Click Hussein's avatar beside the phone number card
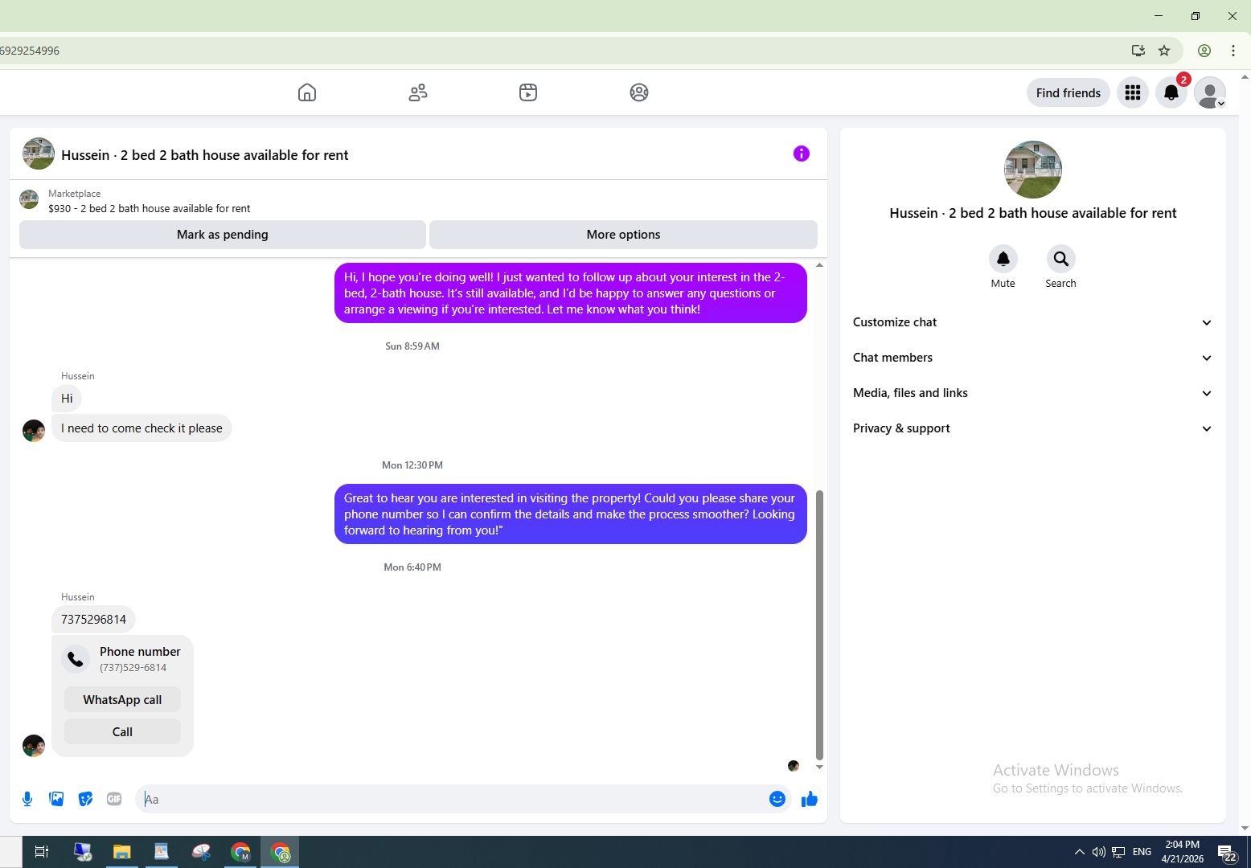The height and width of the screenshot is (868, 1251). tap(34, 746)
